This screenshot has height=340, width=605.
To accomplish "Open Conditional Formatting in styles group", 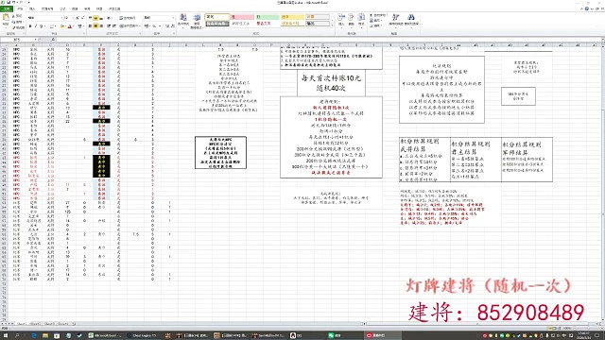I will tap(183, 20).
